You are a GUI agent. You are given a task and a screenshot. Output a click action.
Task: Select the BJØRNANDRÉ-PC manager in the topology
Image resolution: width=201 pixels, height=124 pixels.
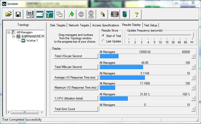tap(33, 36)
